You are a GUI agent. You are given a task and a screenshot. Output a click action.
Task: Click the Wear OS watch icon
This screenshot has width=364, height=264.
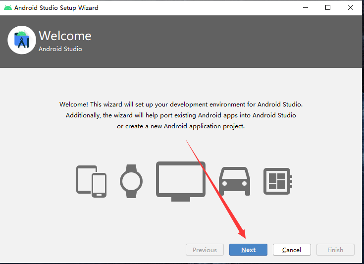point(131,181)
